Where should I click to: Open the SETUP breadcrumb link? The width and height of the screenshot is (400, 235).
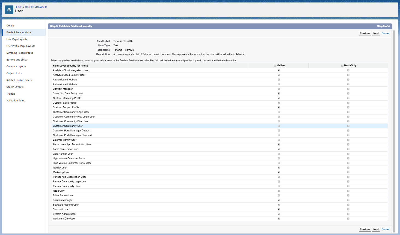coord(19,7)
